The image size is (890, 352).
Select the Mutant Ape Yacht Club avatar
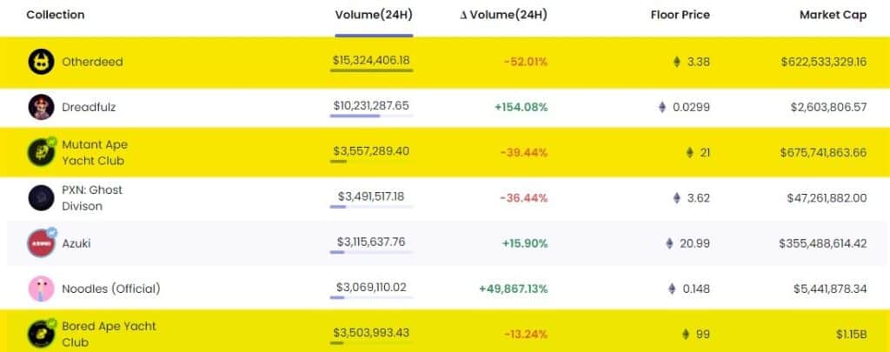(x=42, y=152)
